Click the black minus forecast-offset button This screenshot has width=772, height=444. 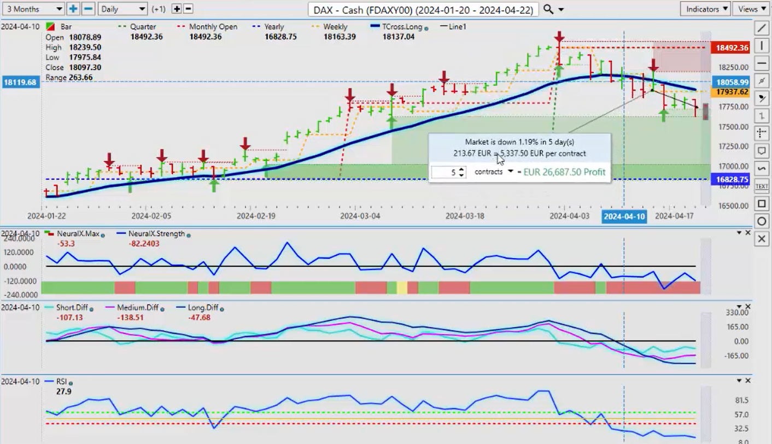point(188,9)
